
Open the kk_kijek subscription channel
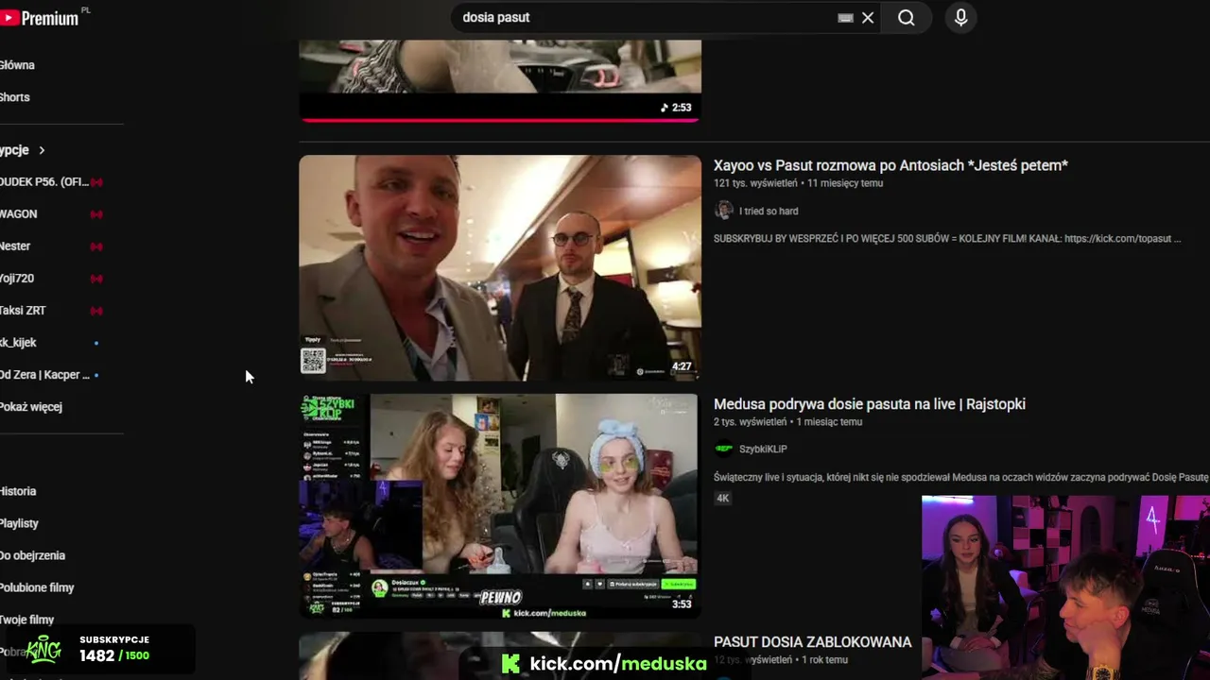click(19, 343)
